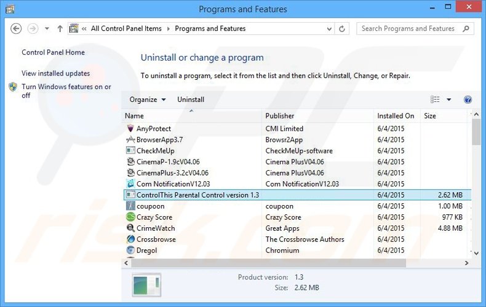
Task: Click the 4.88 MB size cell
Action: point(450,228)
